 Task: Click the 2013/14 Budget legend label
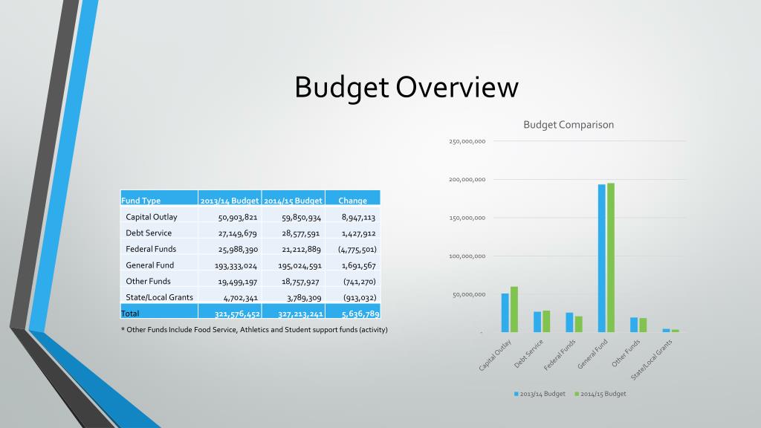coord(543,394)
